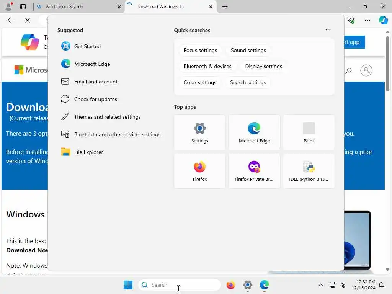The image size is (392, 294).
Task: Open more options in Quick searches
Action: point(328,30)
